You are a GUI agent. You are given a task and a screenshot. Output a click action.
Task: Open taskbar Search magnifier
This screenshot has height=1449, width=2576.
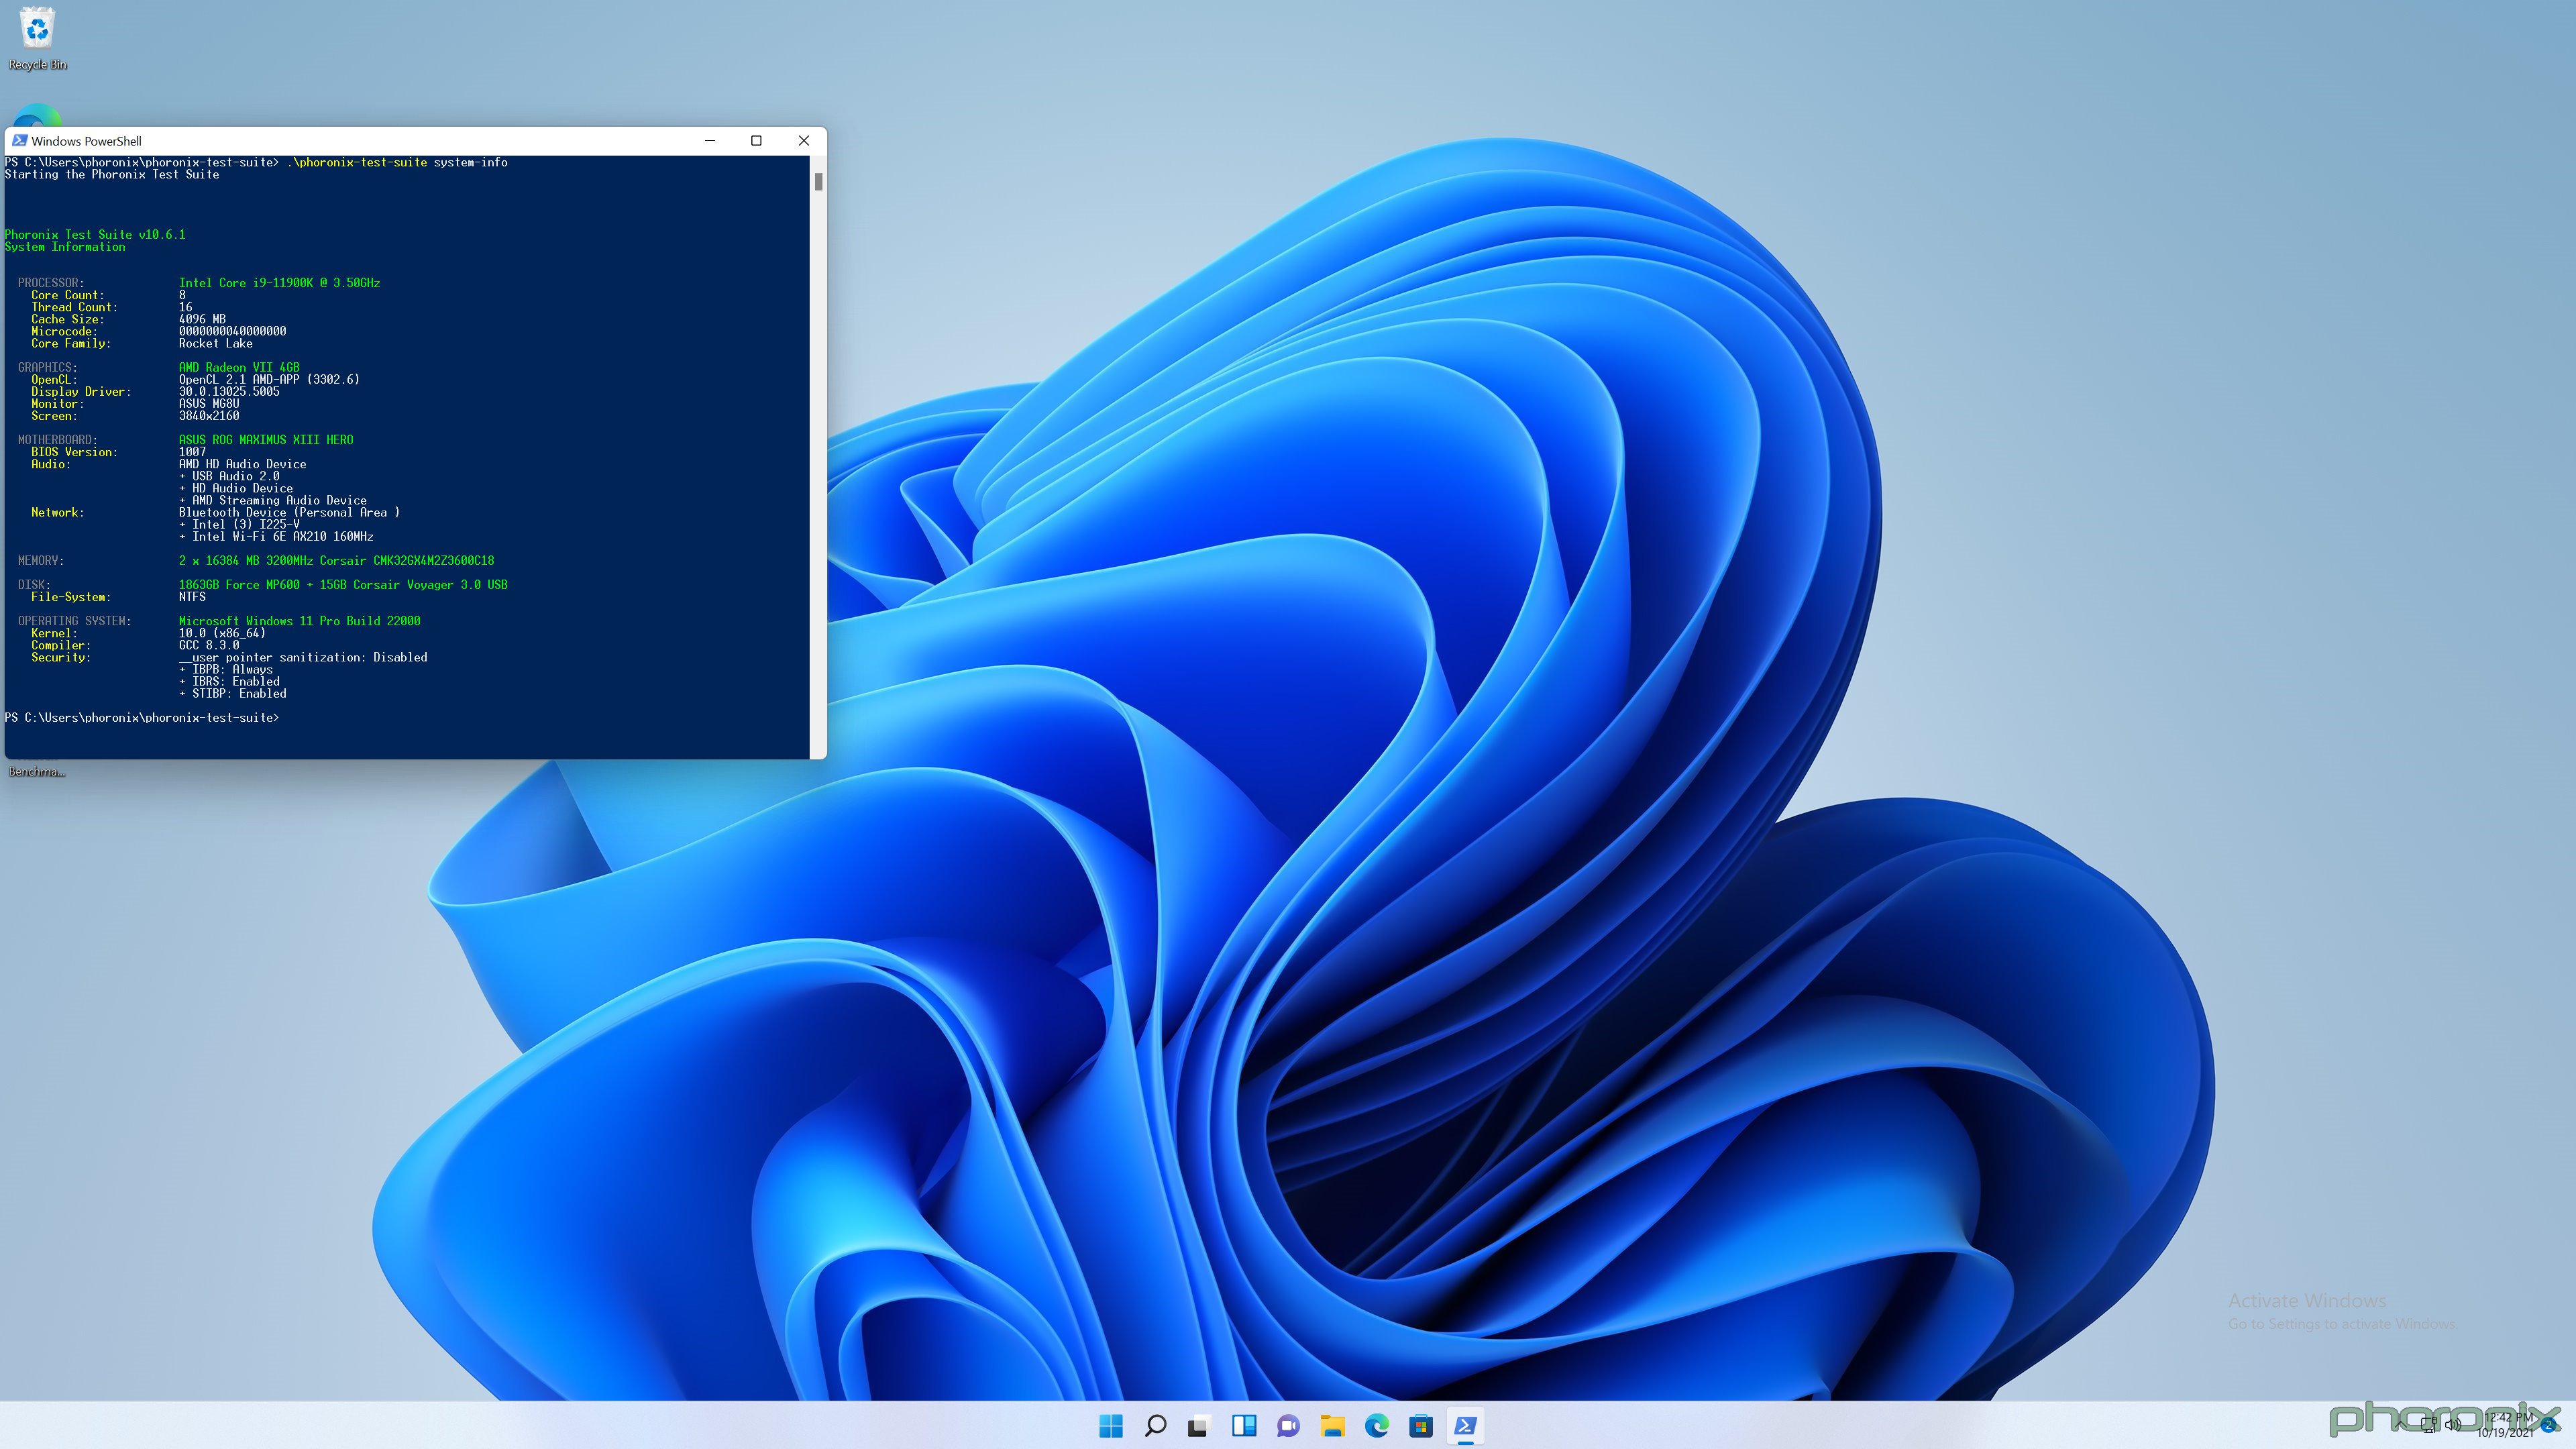[1155, 1426]
